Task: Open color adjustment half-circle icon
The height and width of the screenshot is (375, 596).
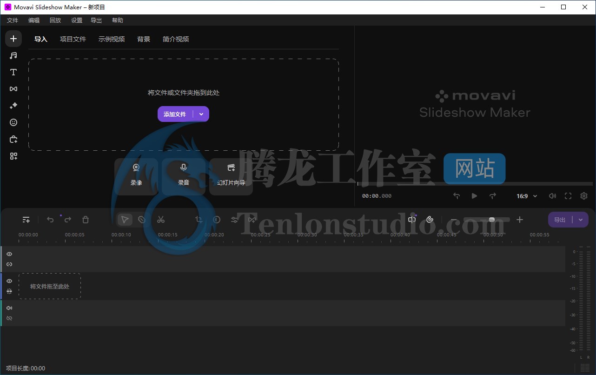Action: [217, 220]
